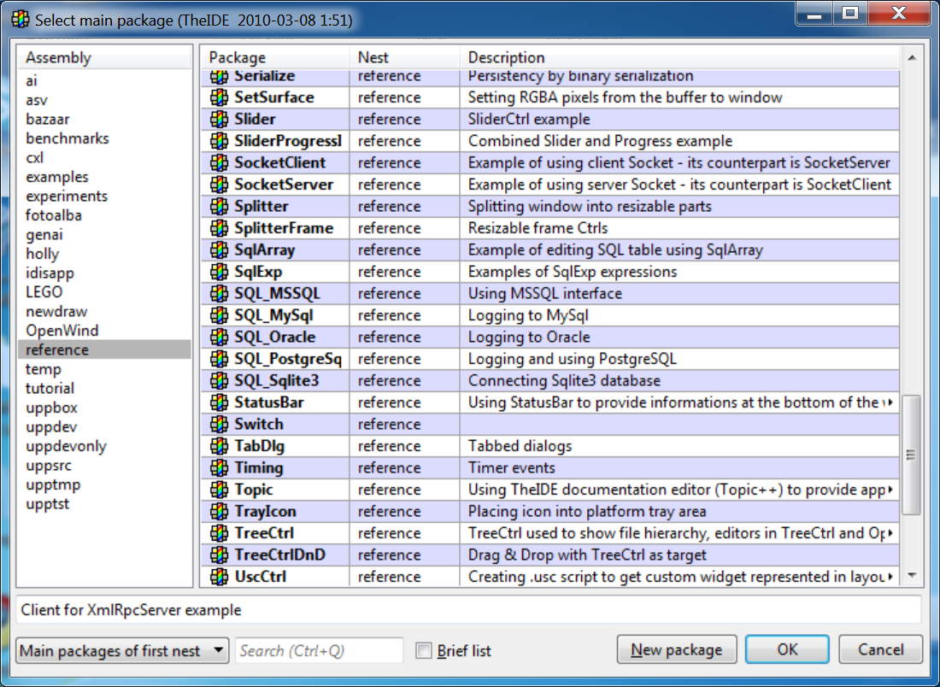The width and height of the screenshot is (940, 687).
Task: Click the TheIDE icon in title bar
Action: tap(20, 20)
